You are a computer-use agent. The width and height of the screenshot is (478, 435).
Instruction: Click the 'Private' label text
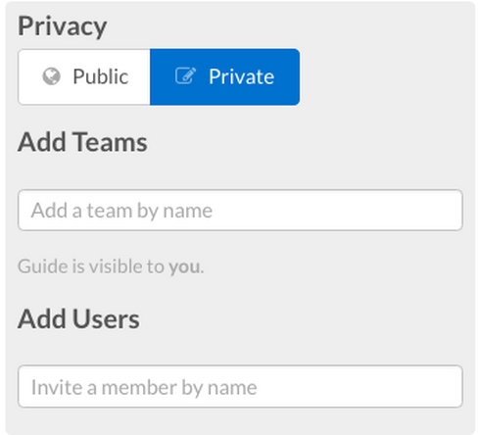point(242,76)
